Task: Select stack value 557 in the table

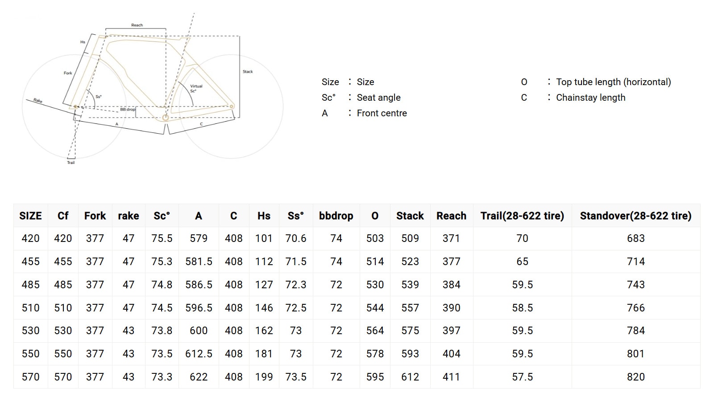Action: click(x=410, y=308)
